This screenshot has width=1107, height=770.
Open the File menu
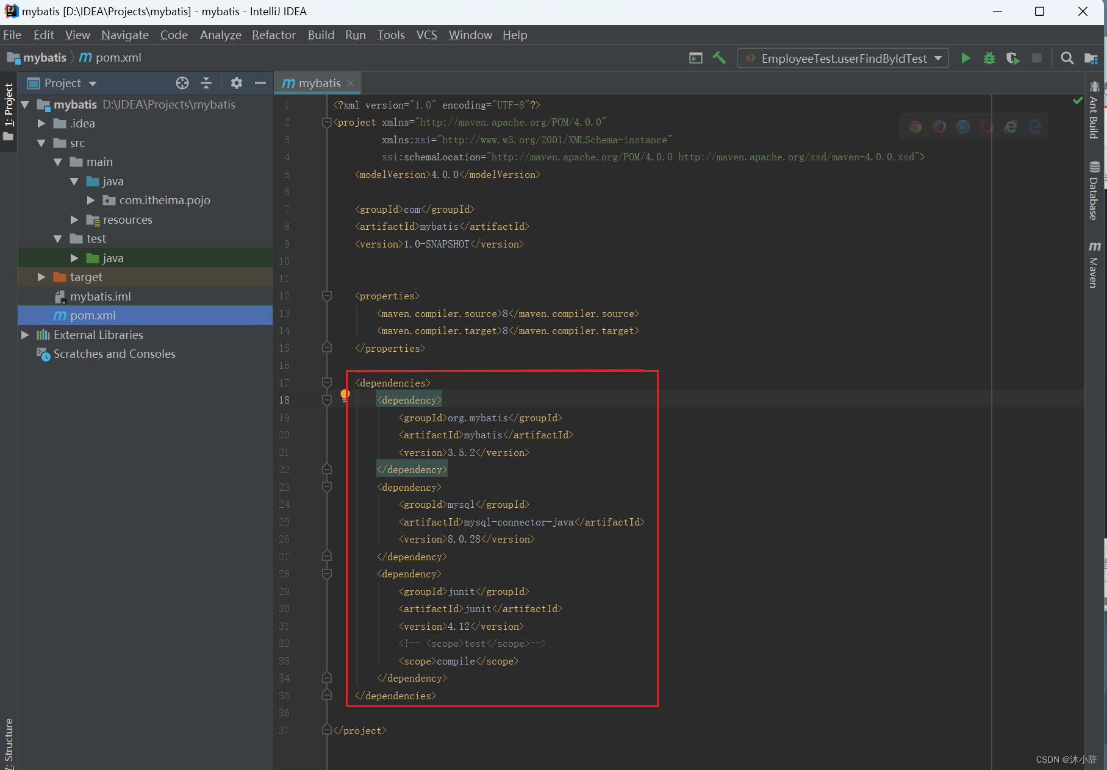[12, 35]
